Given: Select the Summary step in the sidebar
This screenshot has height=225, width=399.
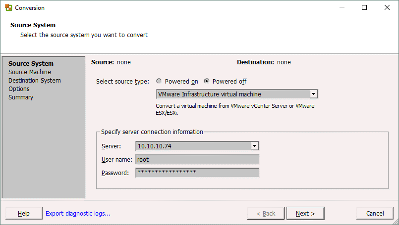Looking at the screenshot, I should (x=21, y=97).
